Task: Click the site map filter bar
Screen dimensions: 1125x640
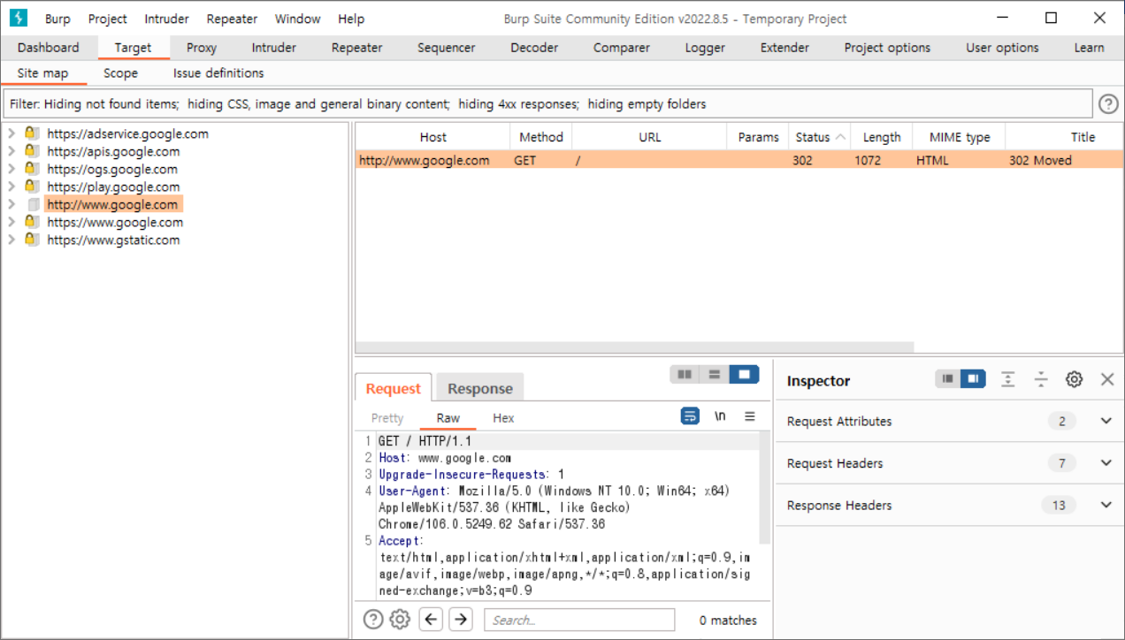Action: coord(548,104)
